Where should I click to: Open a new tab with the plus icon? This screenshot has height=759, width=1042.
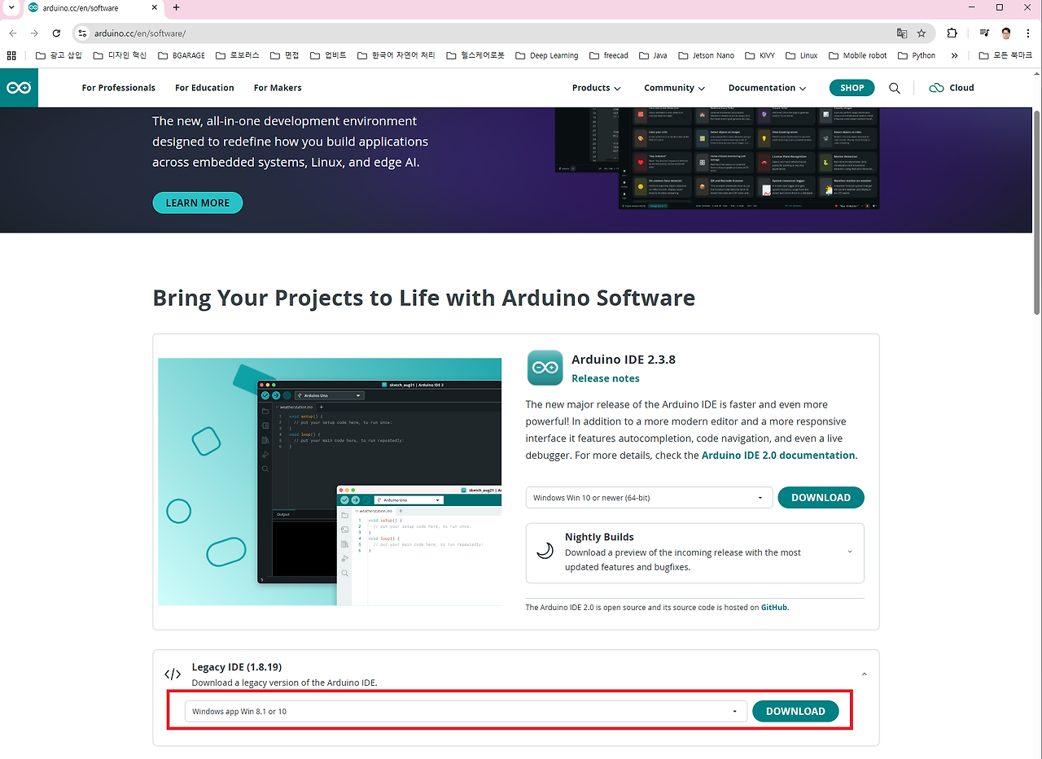click(x=176, y=8)
